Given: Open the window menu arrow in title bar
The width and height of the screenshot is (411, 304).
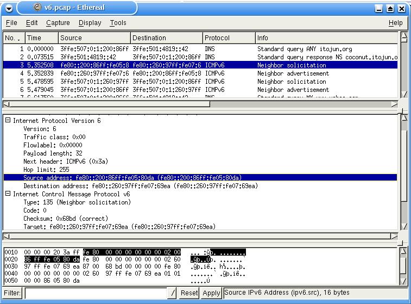Looking at the screenshot, I should 7,8.
